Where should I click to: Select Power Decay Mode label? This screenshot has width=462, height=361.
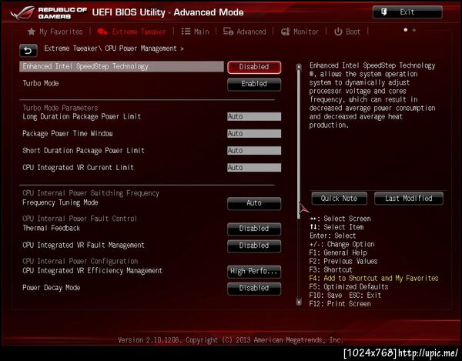tap(52, 288)
